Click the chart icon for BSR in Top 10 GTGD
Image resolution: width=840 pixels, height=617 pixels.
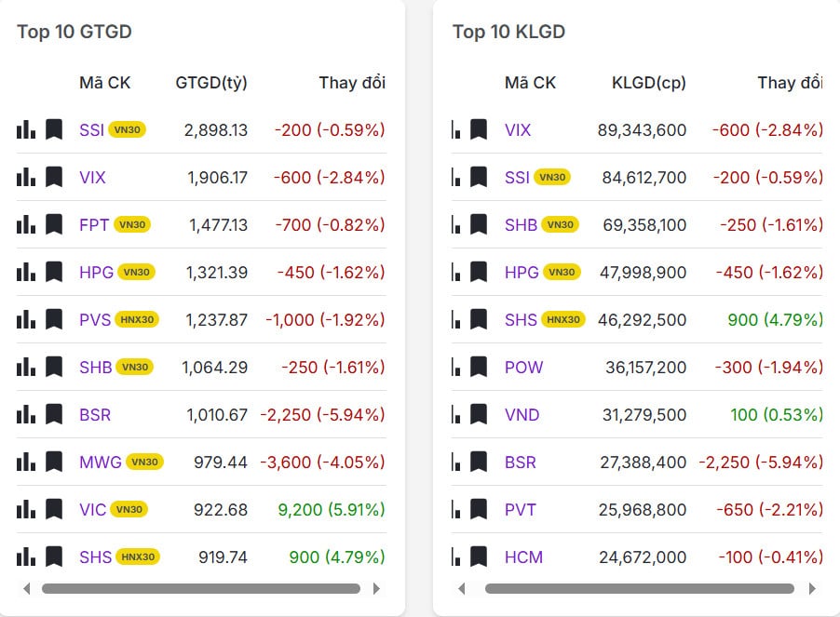click(x=26, y=414)
